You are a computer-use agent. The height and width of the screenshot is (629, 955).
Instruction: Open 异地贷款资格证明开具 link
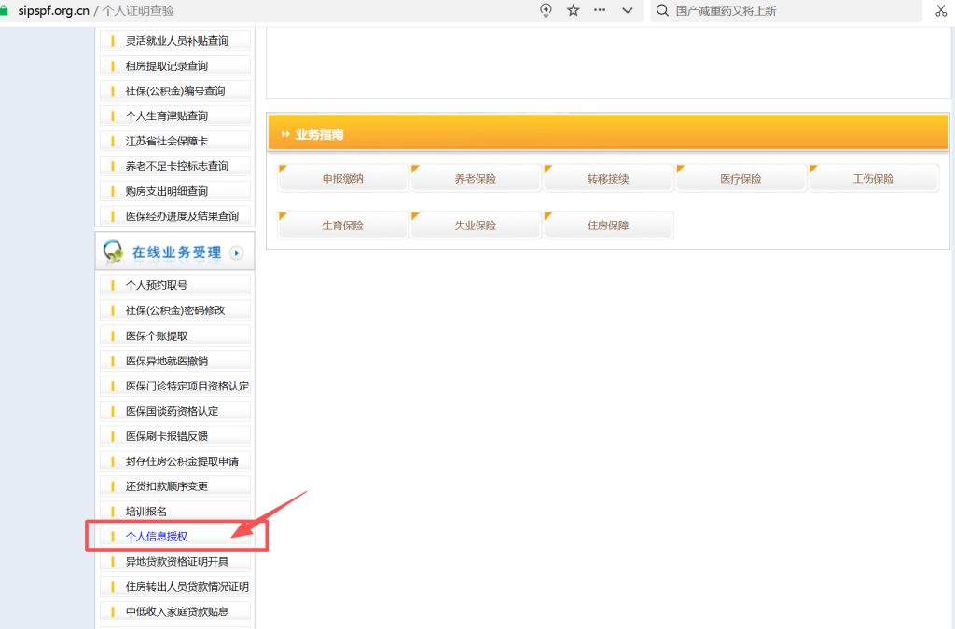click(x=176, y=562)
